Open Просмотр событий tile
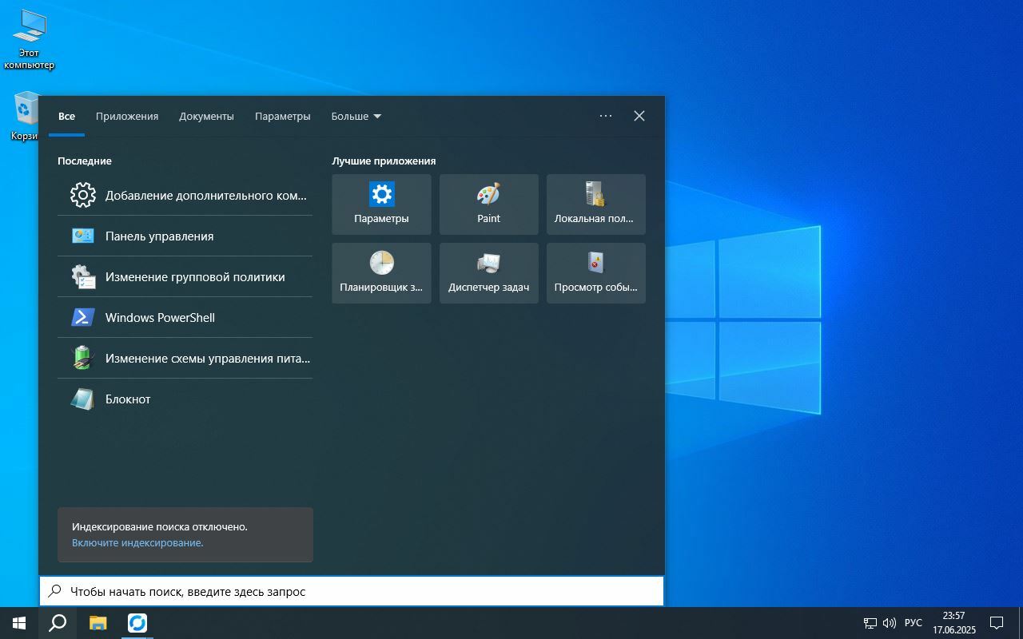 (x=595, y=272)
